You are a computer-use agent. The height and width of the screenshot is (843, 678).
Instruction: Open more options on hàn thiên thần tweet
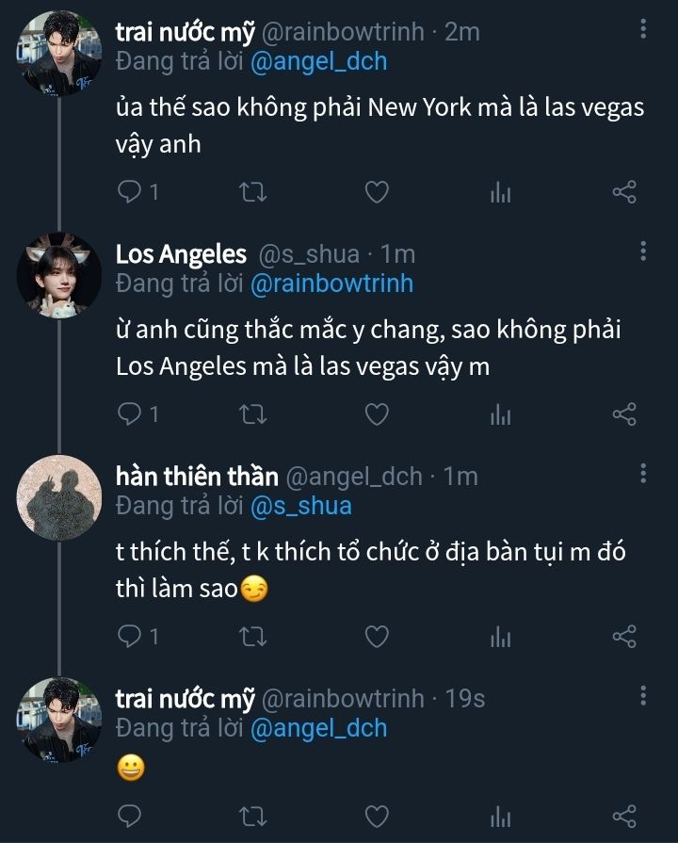tap(643, 474)
